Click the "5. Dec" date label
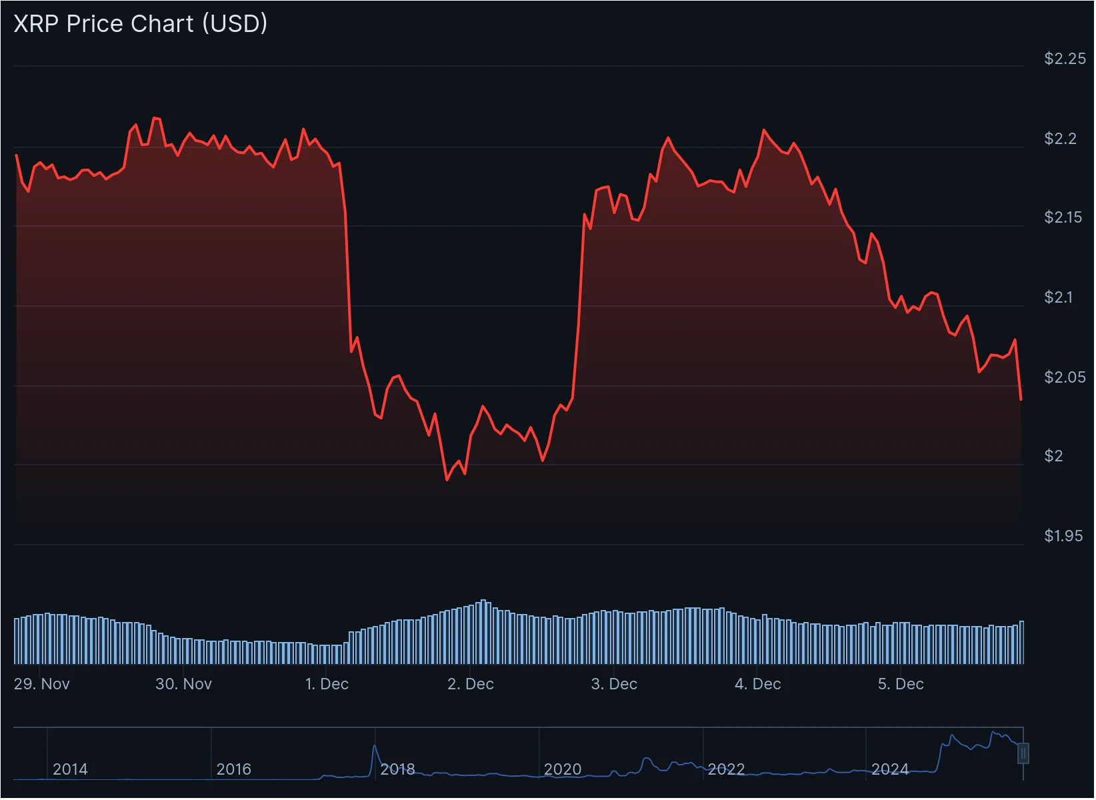Screen dimensions: 1096x800 [900, 684]
